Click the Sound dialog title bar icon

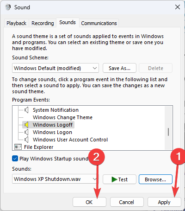coord(8,7)
